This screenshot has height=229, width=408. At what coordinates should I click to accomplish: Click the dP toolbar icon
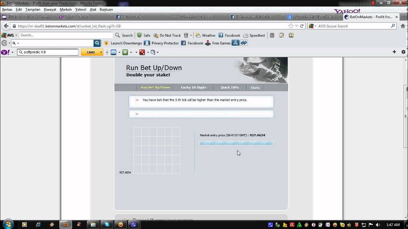click(244, 43)
